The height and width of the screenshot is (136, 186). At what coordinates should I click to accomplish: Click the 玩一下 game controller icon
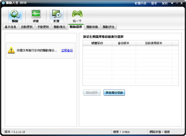77,16
